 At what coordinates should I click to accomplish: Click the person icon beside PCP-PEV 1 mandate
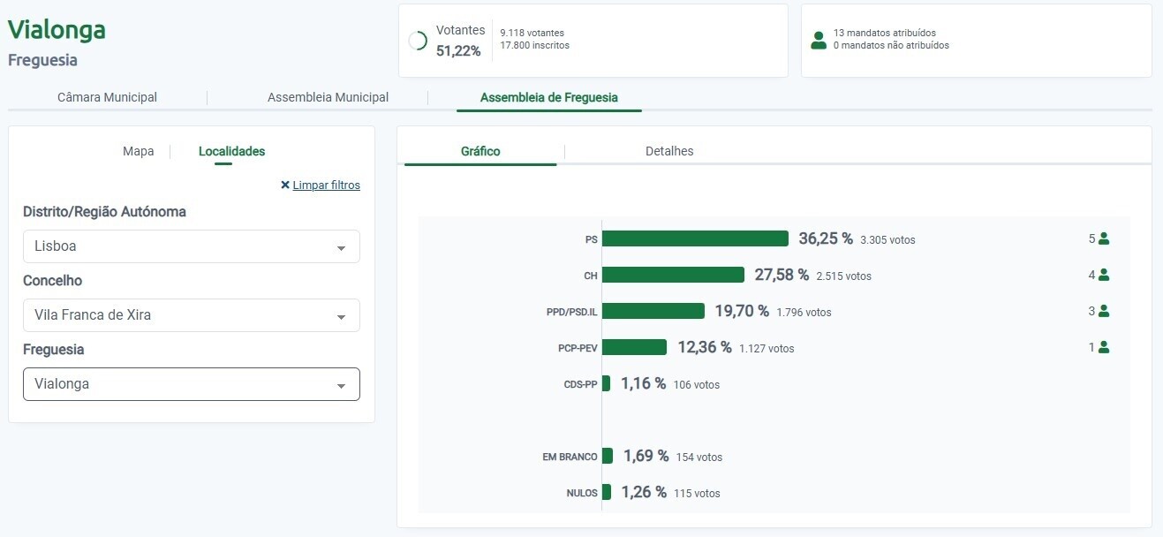click(x=1103, y=347)
